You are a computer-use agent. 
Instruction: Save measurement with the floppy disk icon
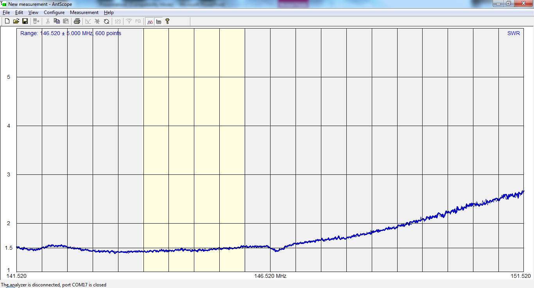[x=25, y=21]
